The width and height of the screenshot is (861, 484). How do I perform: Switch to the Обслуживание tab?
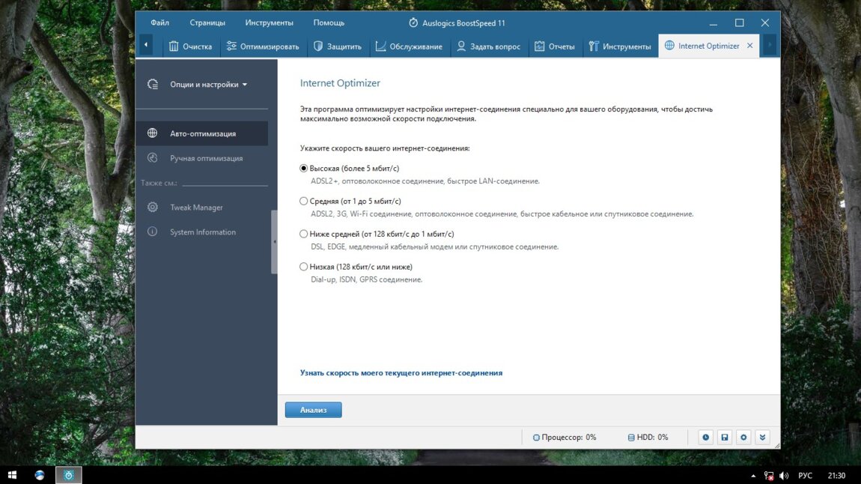click(x=409, y=46)
